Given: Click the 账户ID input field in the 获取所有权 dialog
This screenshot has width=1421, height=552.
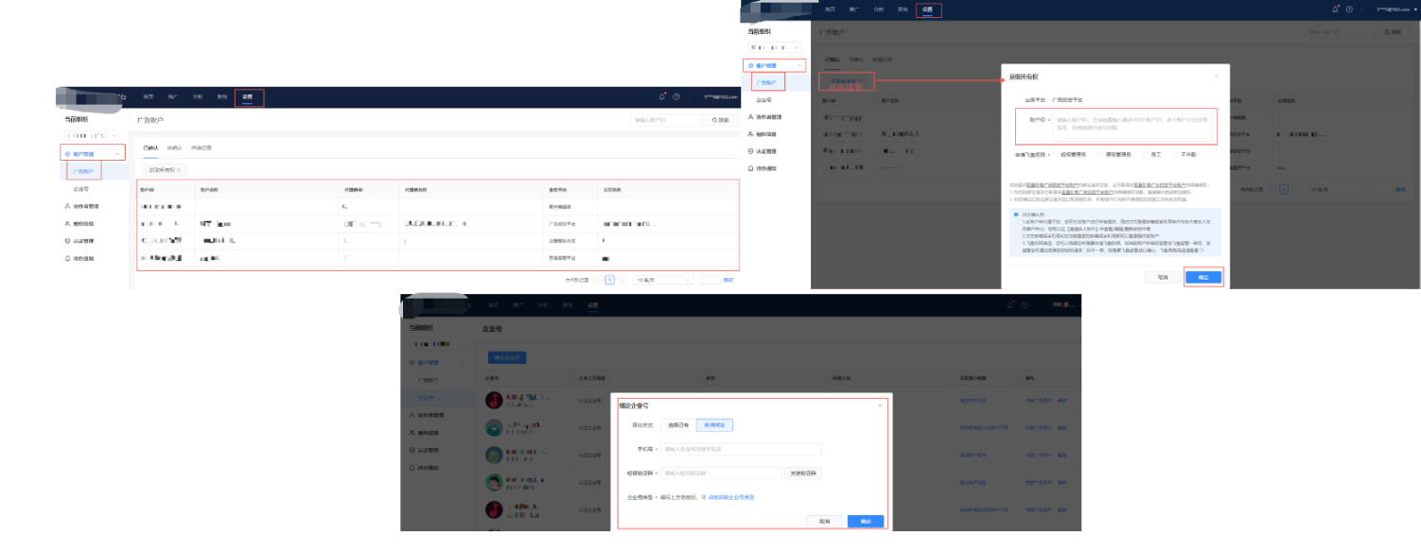Looking at the screenshot, I should [x=1132, y=125].
